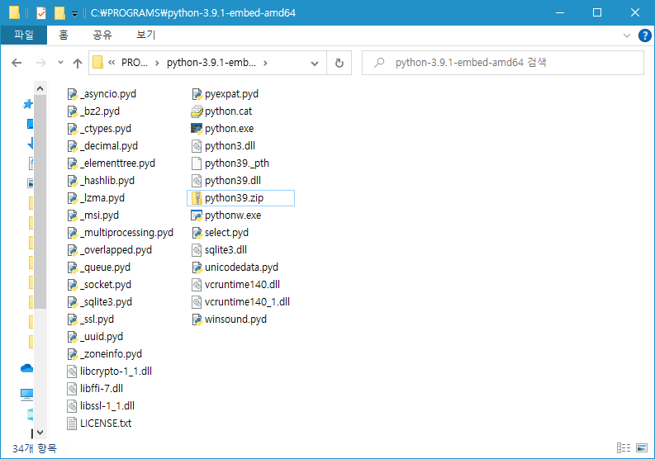Viewport: 655px width, 459px height.
Task: Click navigation pane scroll up arrow
Action: tap(40, 88)
